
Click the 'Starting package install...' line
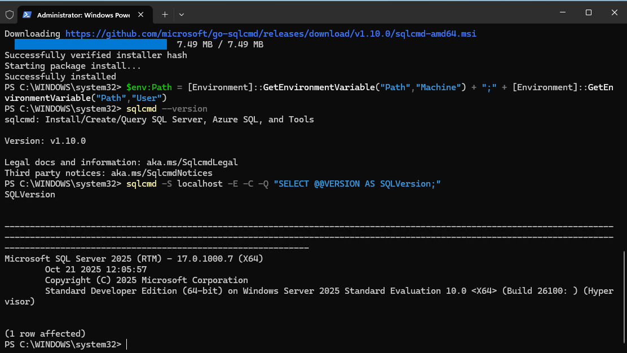pyautogui.click(x=73, y=66)
